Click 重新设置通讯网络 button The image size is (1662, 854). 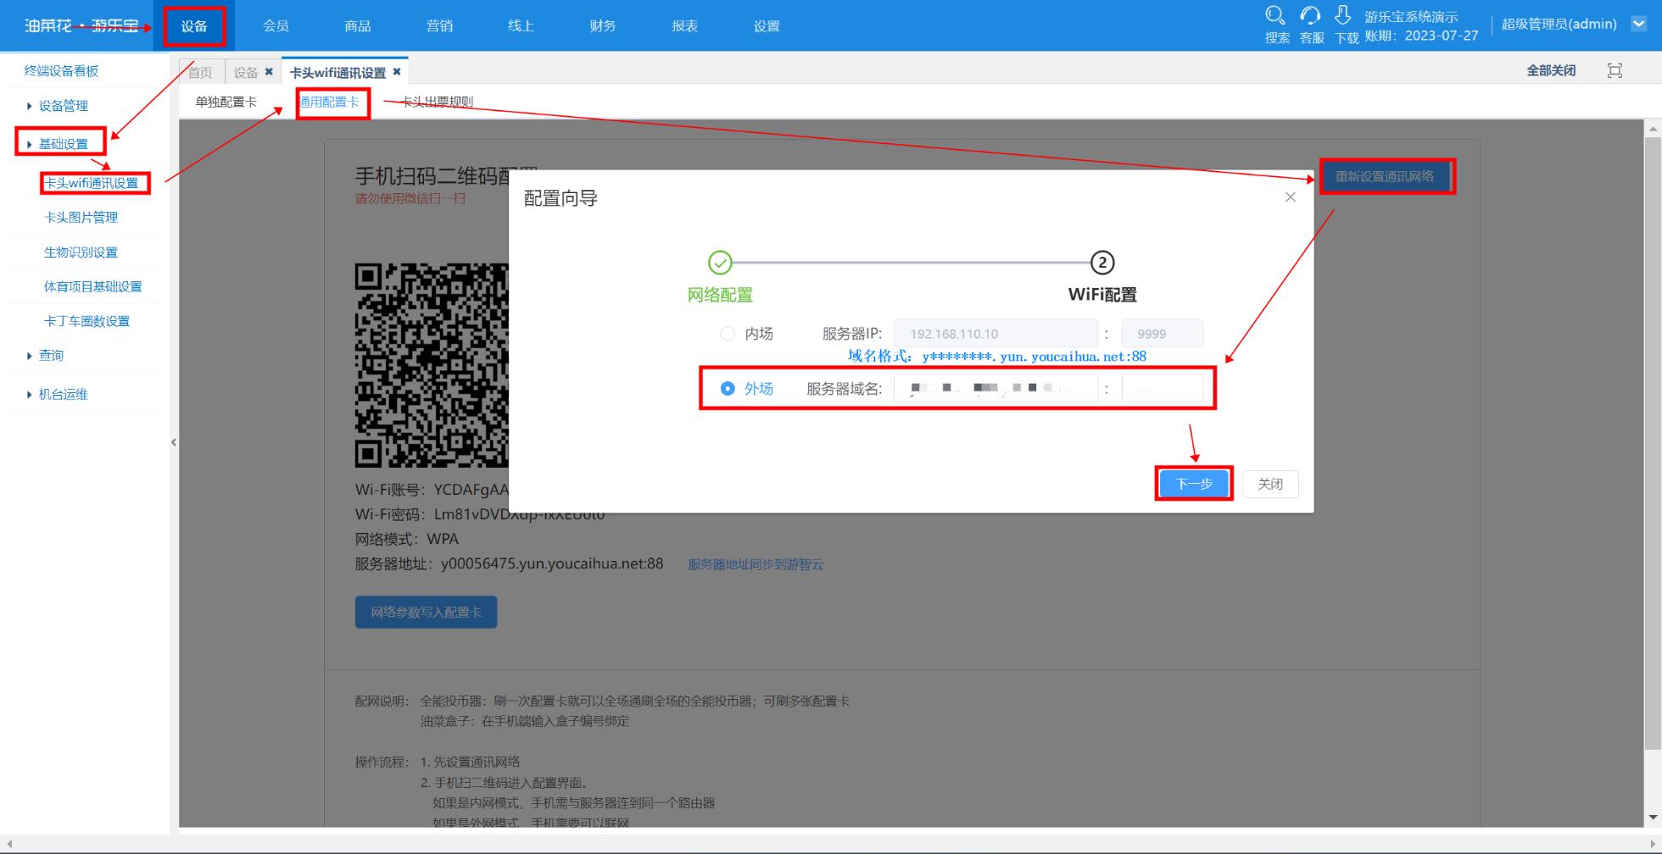pos(1386,176)
